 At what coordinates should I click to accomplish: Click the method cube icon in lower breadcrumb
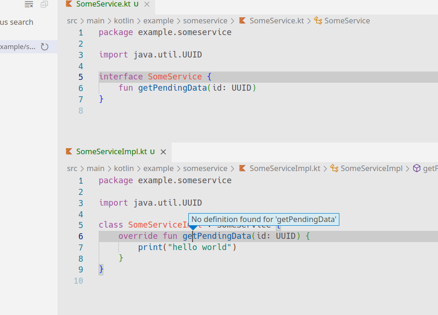click(417, 168)
